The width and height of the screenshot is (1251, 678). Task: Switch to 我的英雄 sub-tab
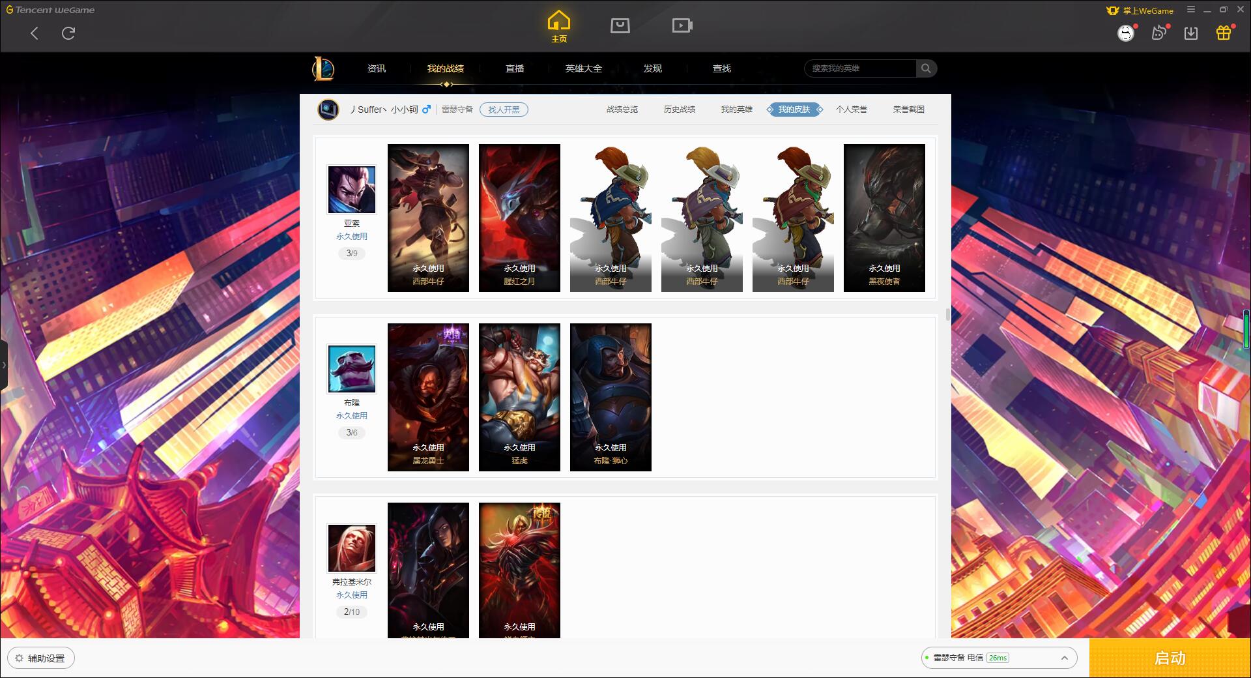click(737, 110)
